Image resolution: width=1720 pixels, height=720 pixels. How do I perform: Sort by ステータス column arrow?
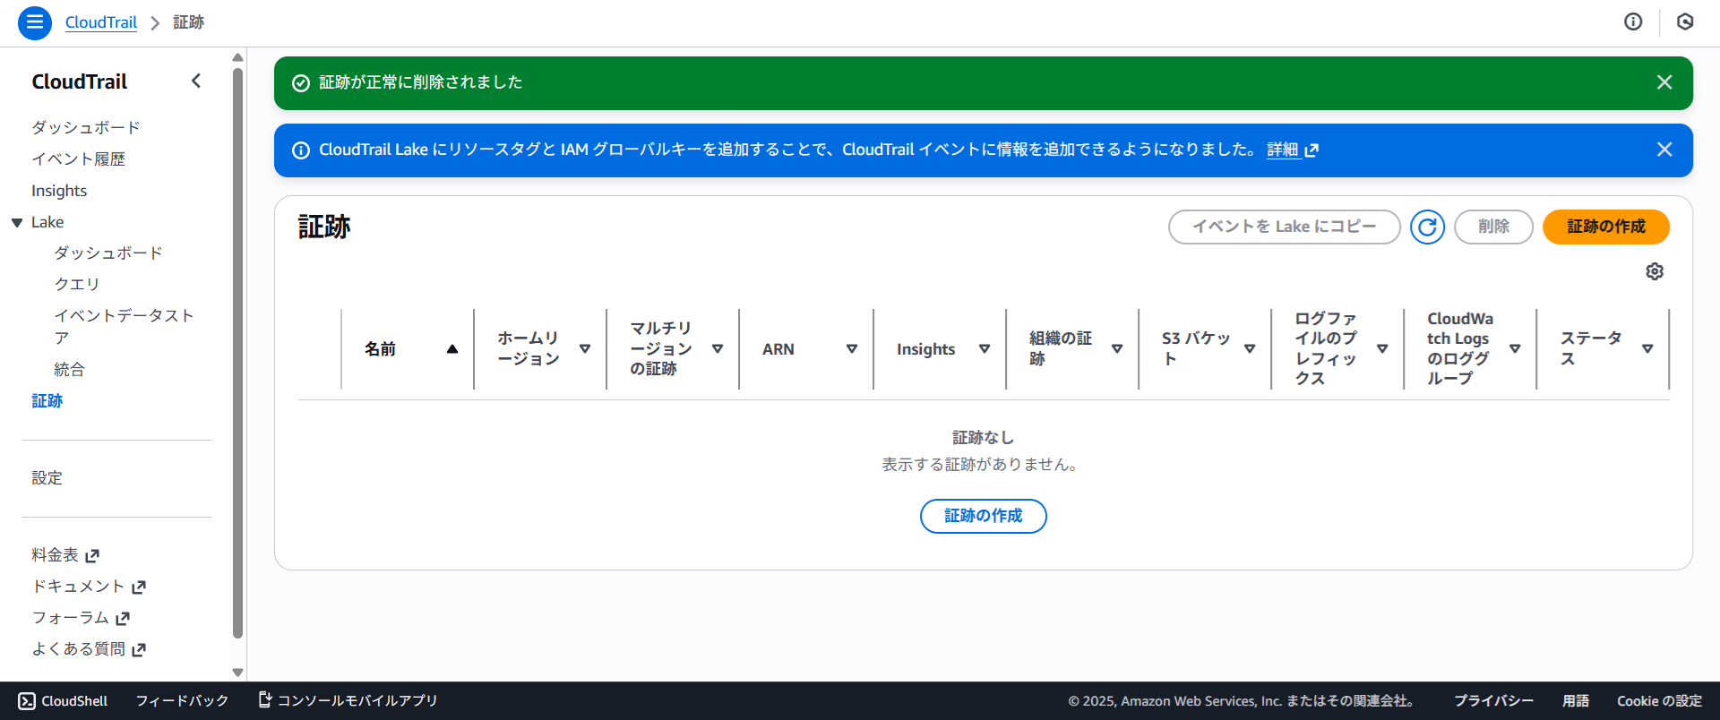pyautogui.click(x=1647, y=349)
